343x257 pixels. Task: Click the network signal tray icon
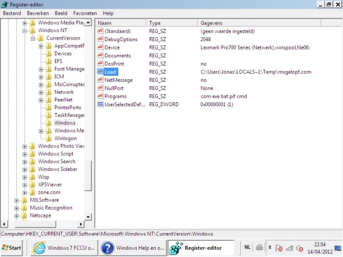click(289, 248)
